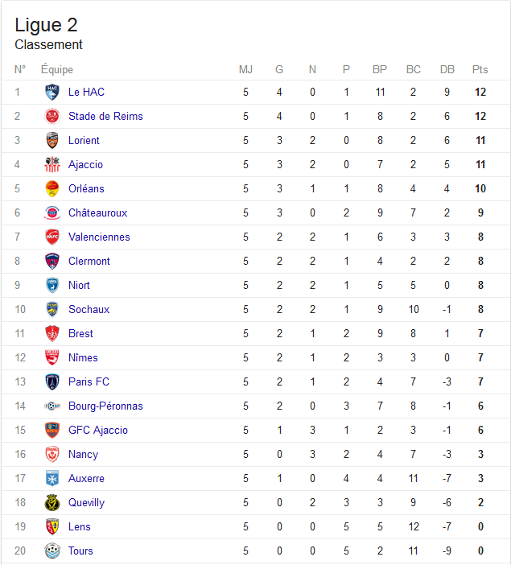Click the Le HAC club crest icon
Screen dimensions: 511x565
(52, 93)
